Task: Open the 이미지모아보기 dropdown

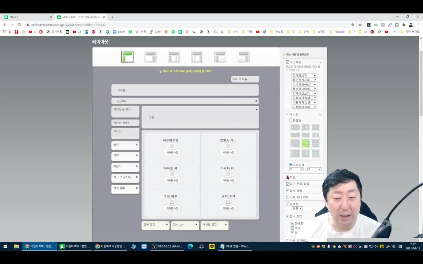Action: click(x=304, y=85)
